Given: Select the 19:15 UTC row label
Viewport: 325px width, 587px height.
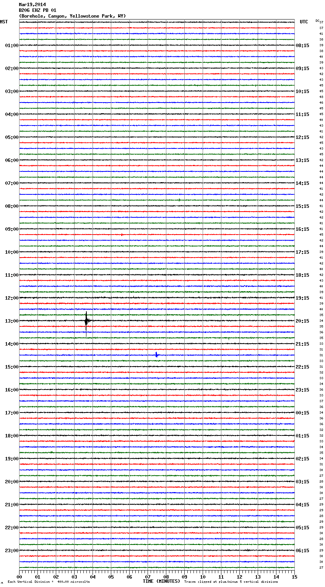Looking at the screenshot, I should click(x=302, y=298).
